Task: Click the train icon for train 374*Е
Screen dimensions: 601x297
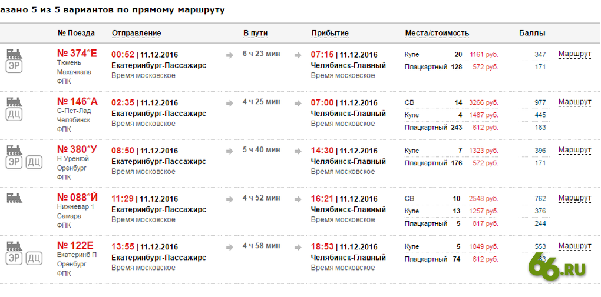Action: click(15, 54)
